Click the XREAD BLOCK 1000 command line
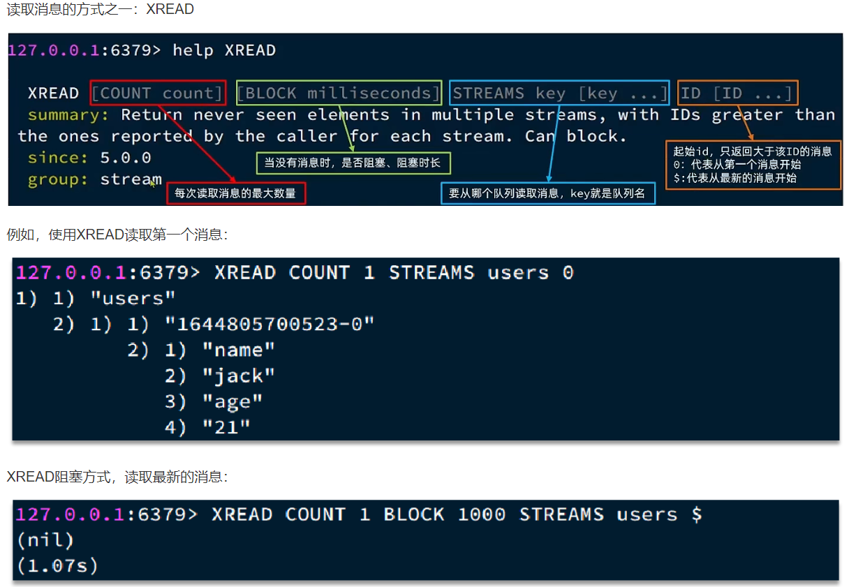 point(457,515)
